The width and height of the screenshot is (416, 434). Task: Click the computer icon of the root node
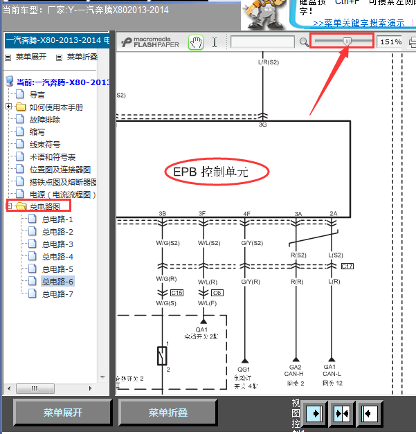[10, 82]
